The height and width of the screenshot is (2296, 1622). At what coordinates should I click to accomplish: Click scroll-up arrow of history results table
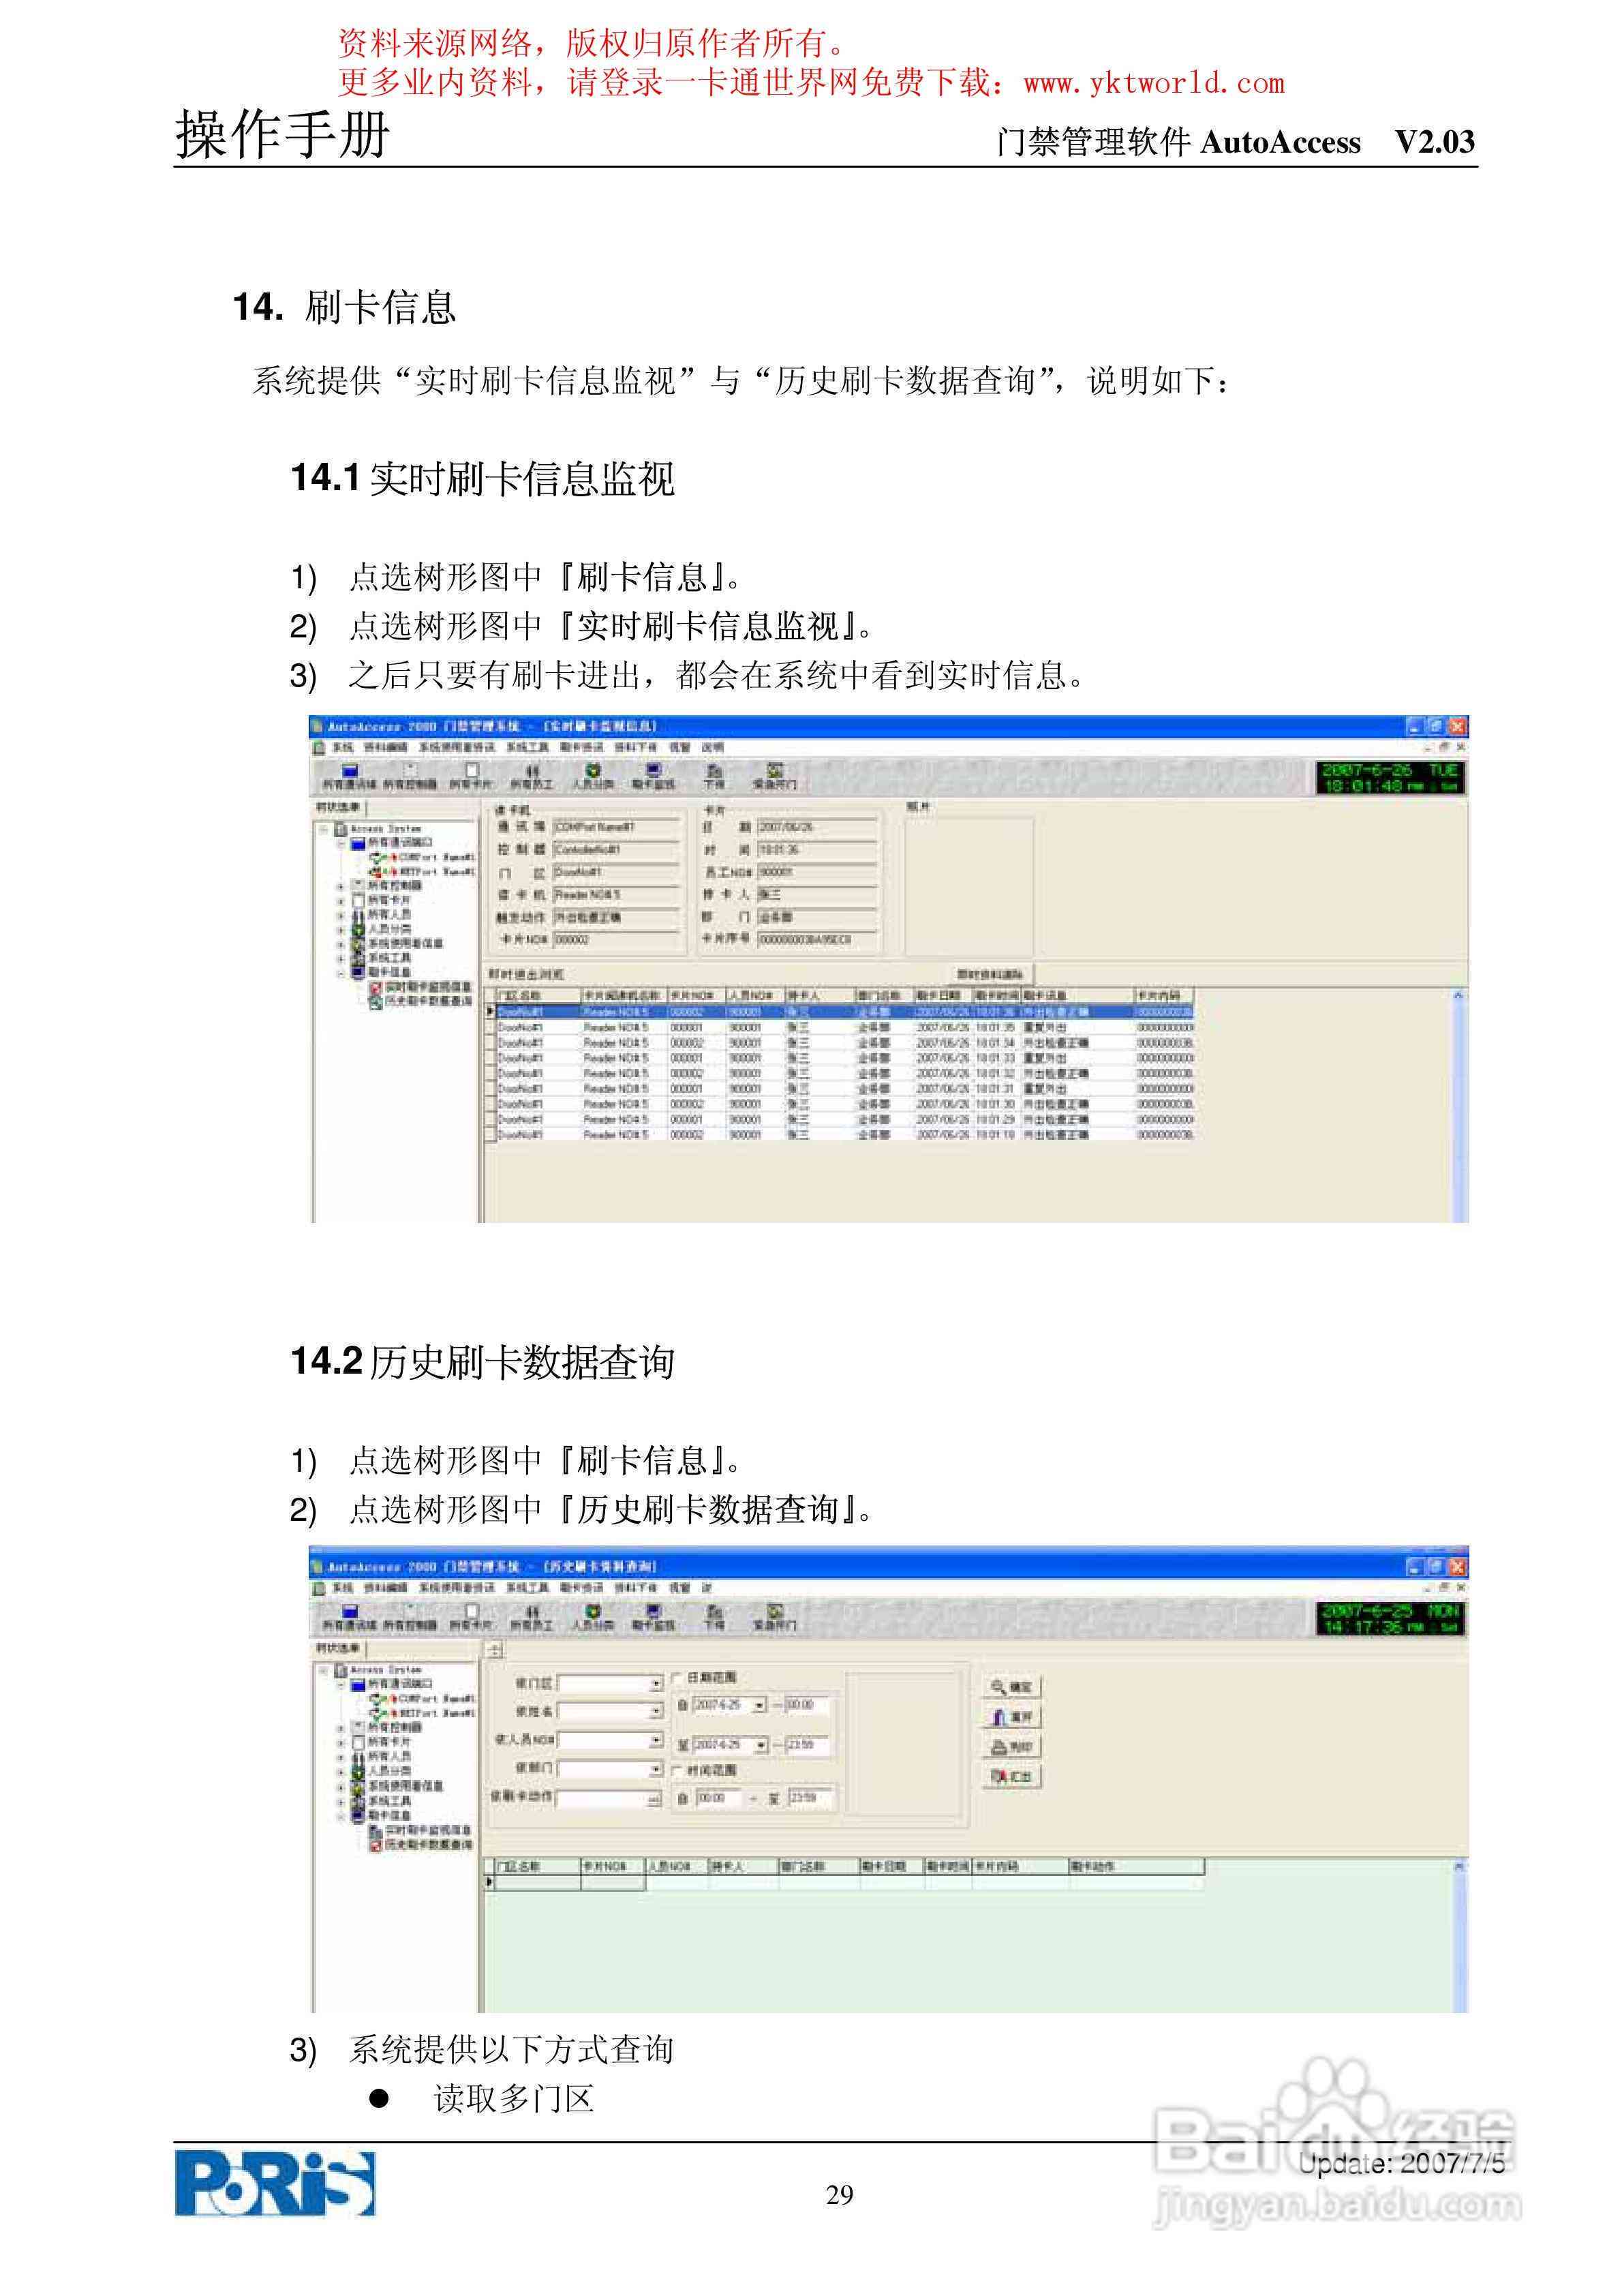point(1459,1866)
